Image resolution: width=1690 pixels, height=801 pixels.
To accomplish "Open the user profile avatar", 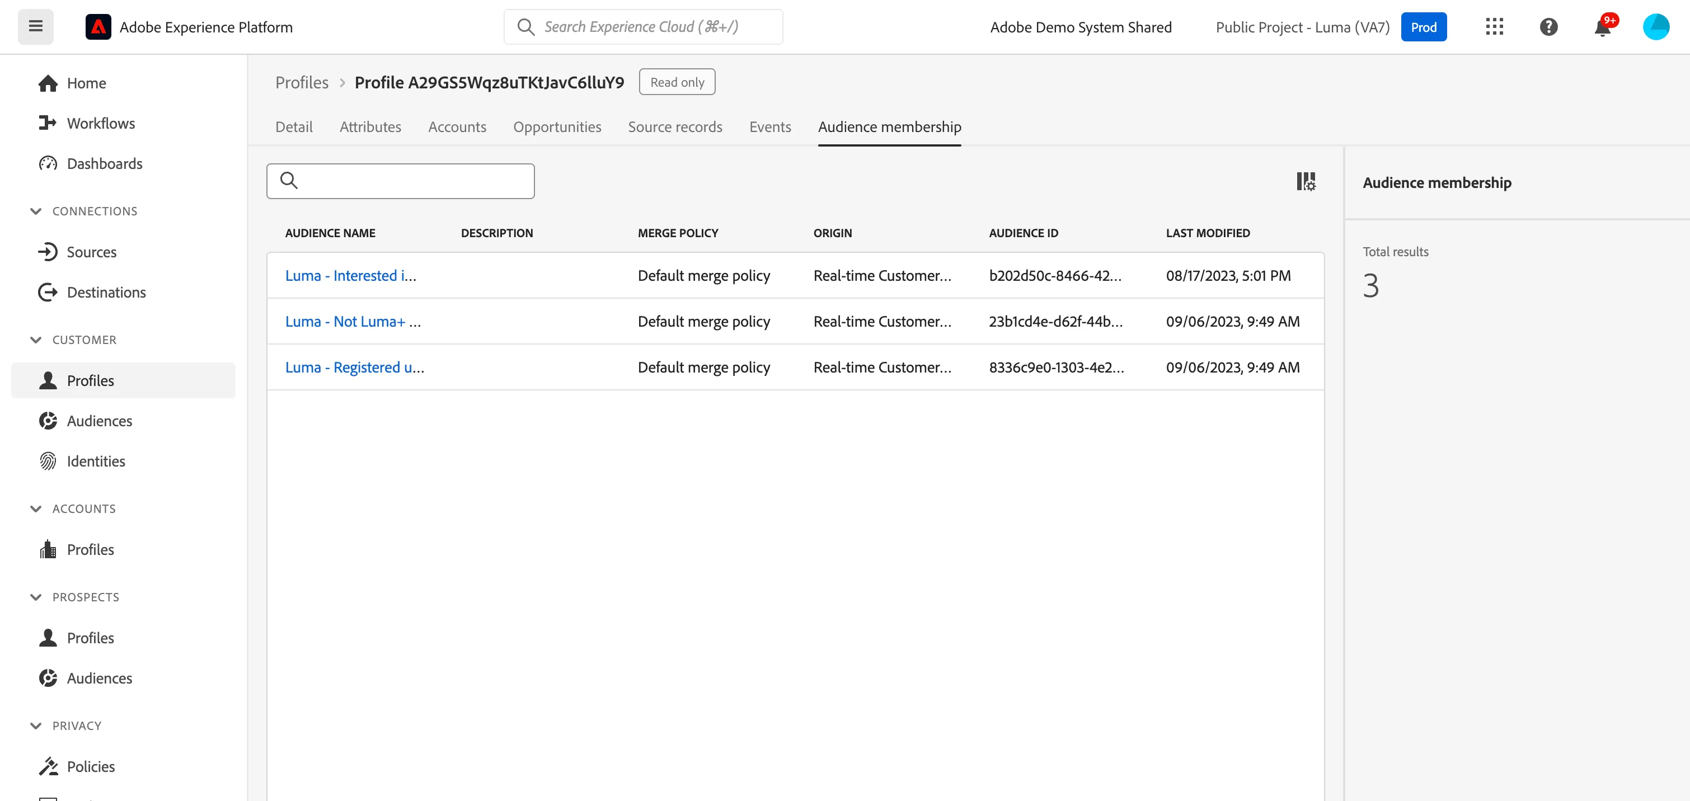I will [1655, 27].
